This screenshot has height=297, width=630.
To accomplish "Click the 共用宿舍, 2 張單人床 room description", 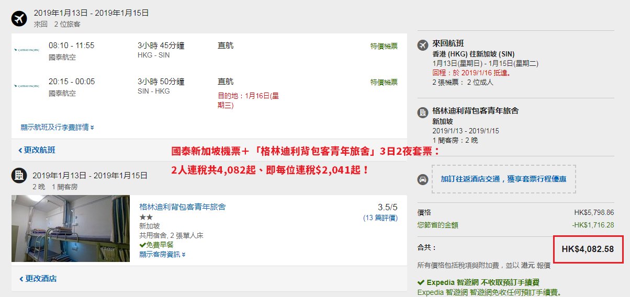I will pyautogui.click(x=171, y=235).
